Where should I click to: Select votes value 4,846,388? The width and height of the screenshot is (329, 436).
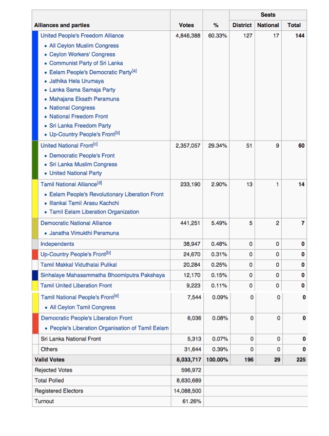click(188, 35)
